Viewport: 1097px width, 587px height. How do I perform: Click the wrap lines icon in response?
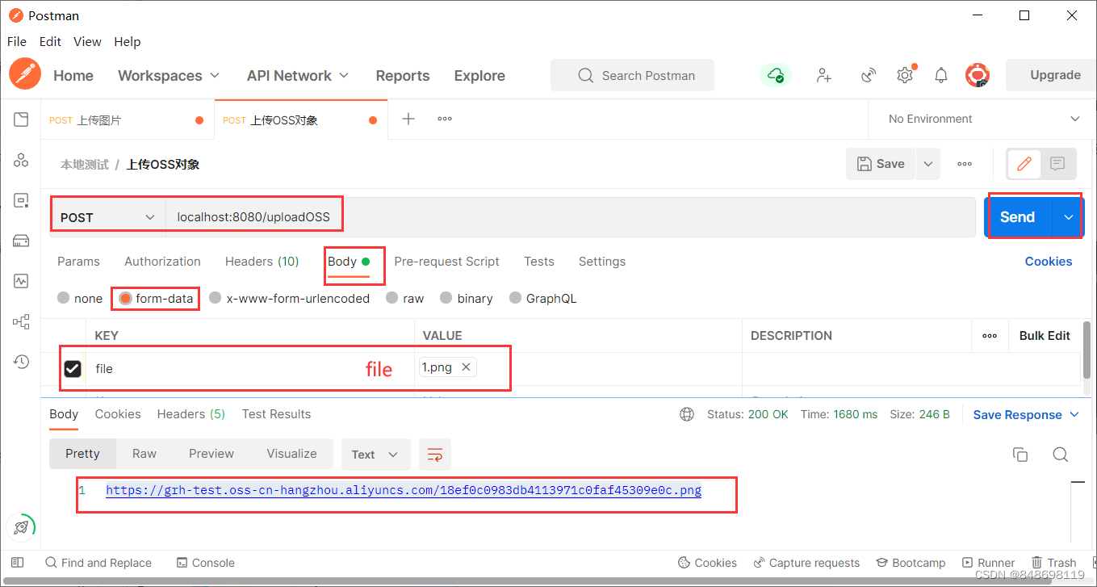[435, 455]
